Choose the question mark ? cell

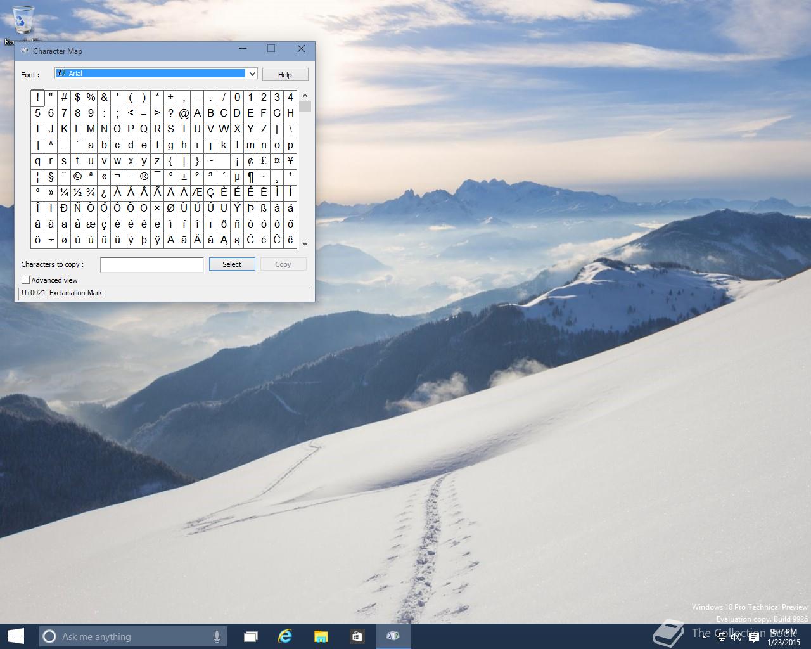click(x=170, y=113)
